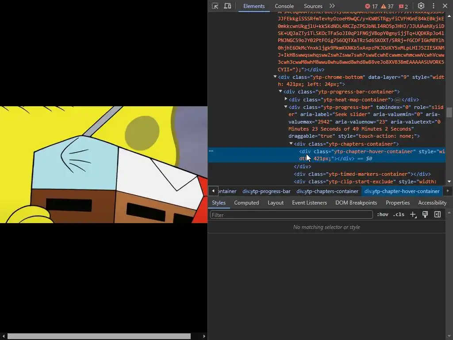The height and width of the screenshot is (340, 453).
Task: Open the Event Listeners tab
Action: 309,203
